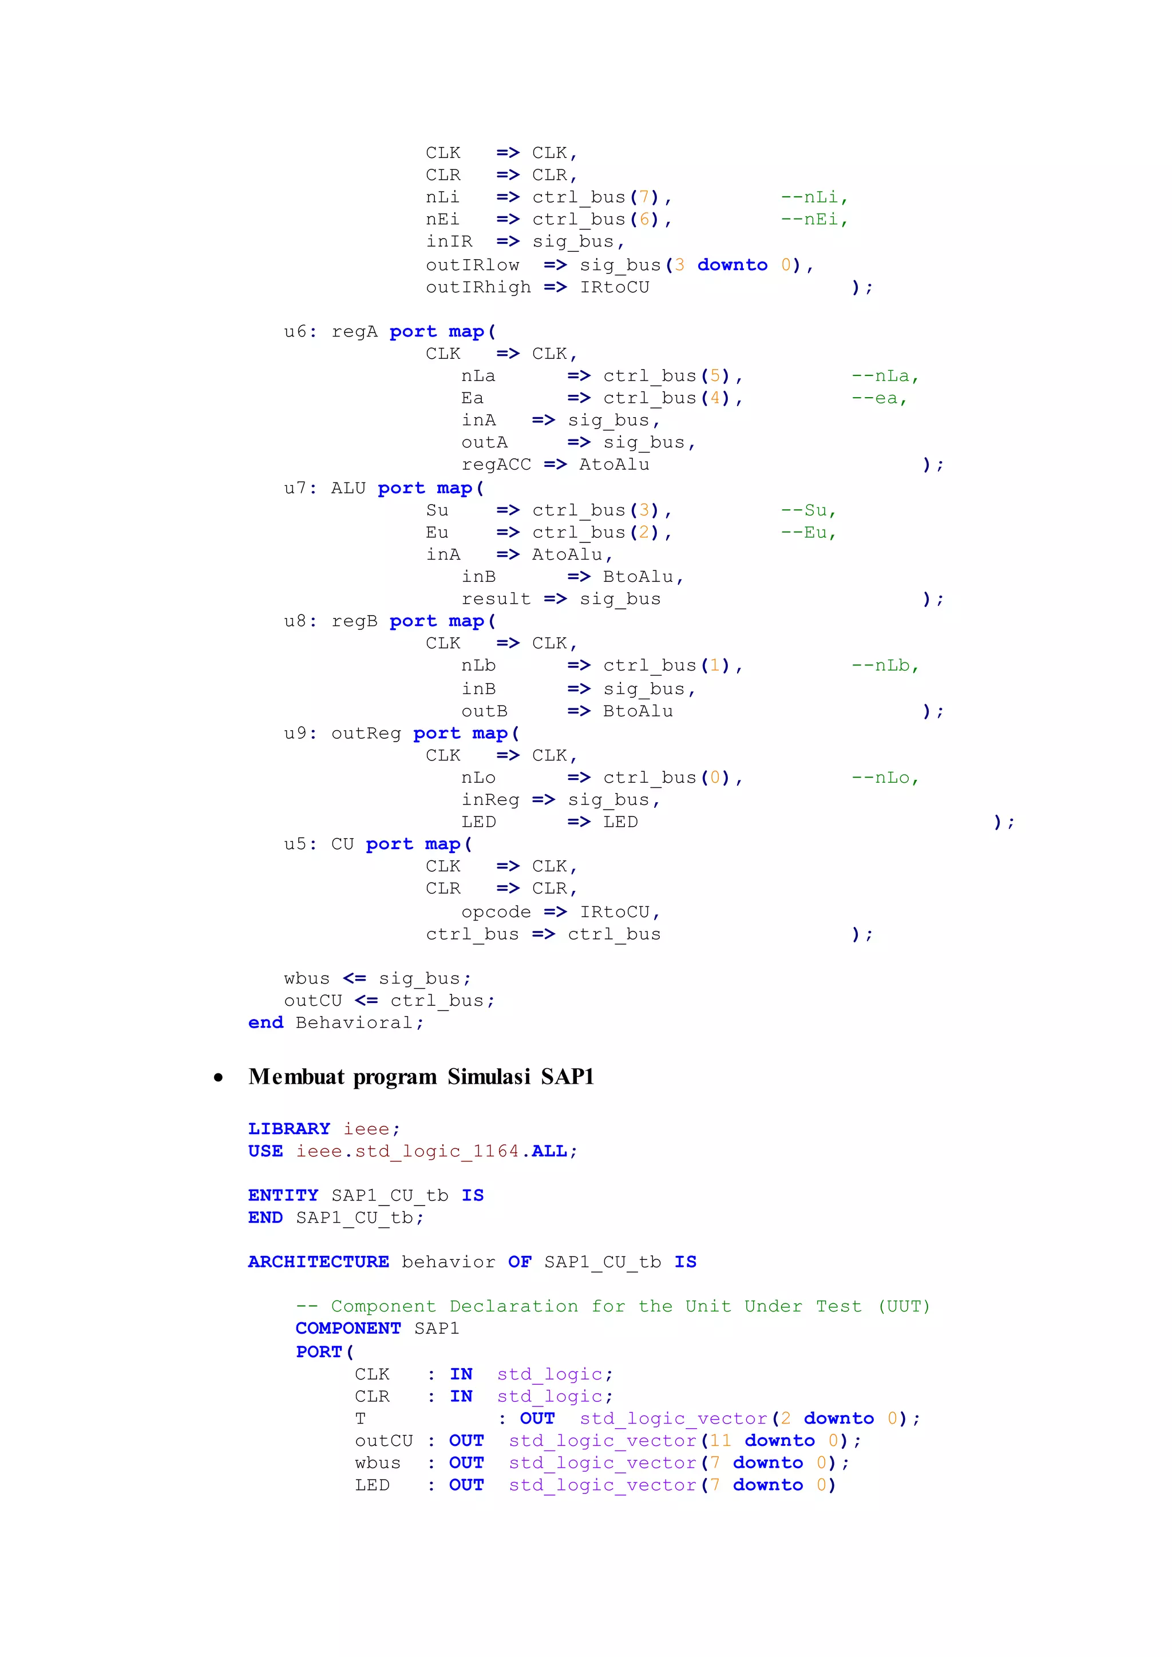The width and height of the screenshot is (1172, 1657).
Task: Select the USE ieee.std_logic_1164.ALL line
Action: (413, 1151)
